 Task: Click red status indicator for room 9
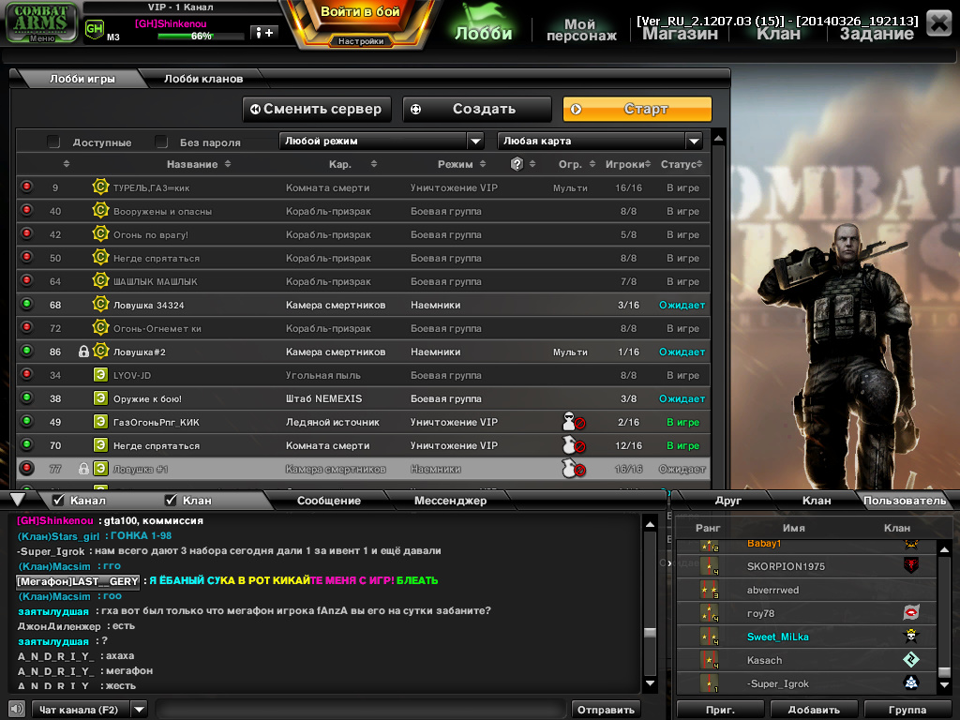tap(26, 187)
